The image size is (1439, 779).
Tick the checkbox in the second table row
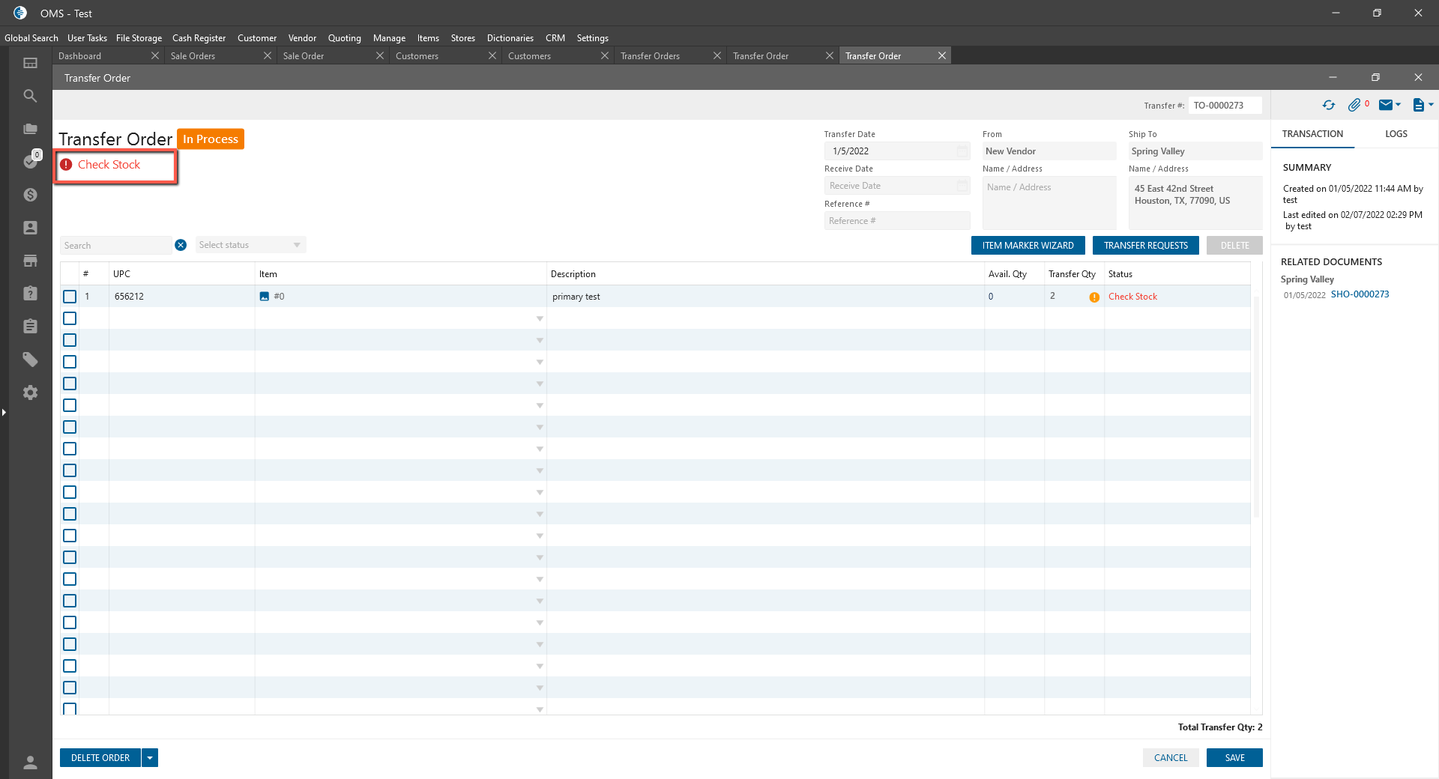70,318
